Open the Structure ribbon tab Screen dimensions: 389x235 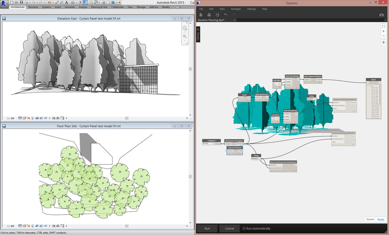tap(33, 7)
